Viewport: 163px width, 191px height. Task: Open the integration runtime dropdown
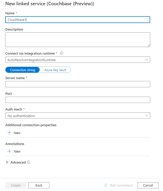tap(78, 60)
